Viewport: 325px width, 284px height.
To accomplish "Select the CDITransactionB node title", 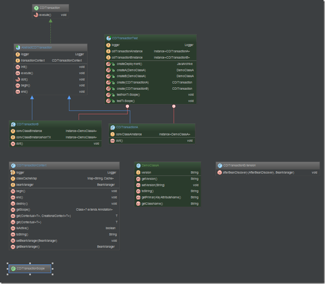I will [x=28, y=124].
